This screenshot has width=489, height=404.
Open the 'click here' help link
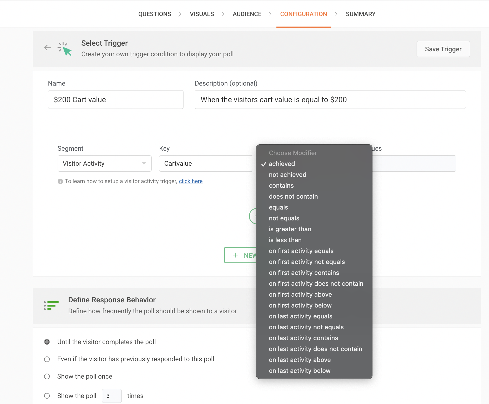191,181
